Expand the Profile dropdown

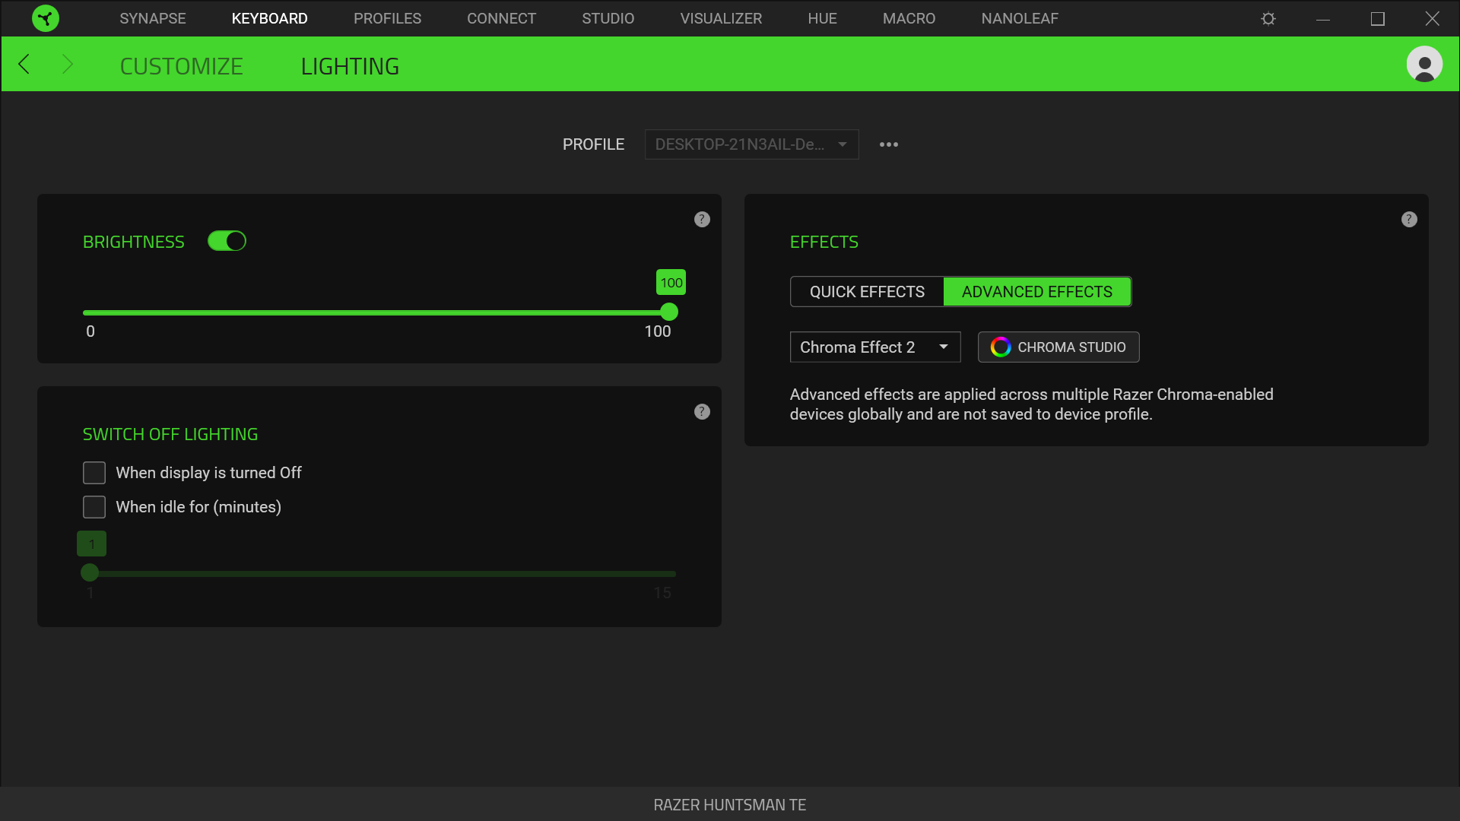tap(751, 144)
